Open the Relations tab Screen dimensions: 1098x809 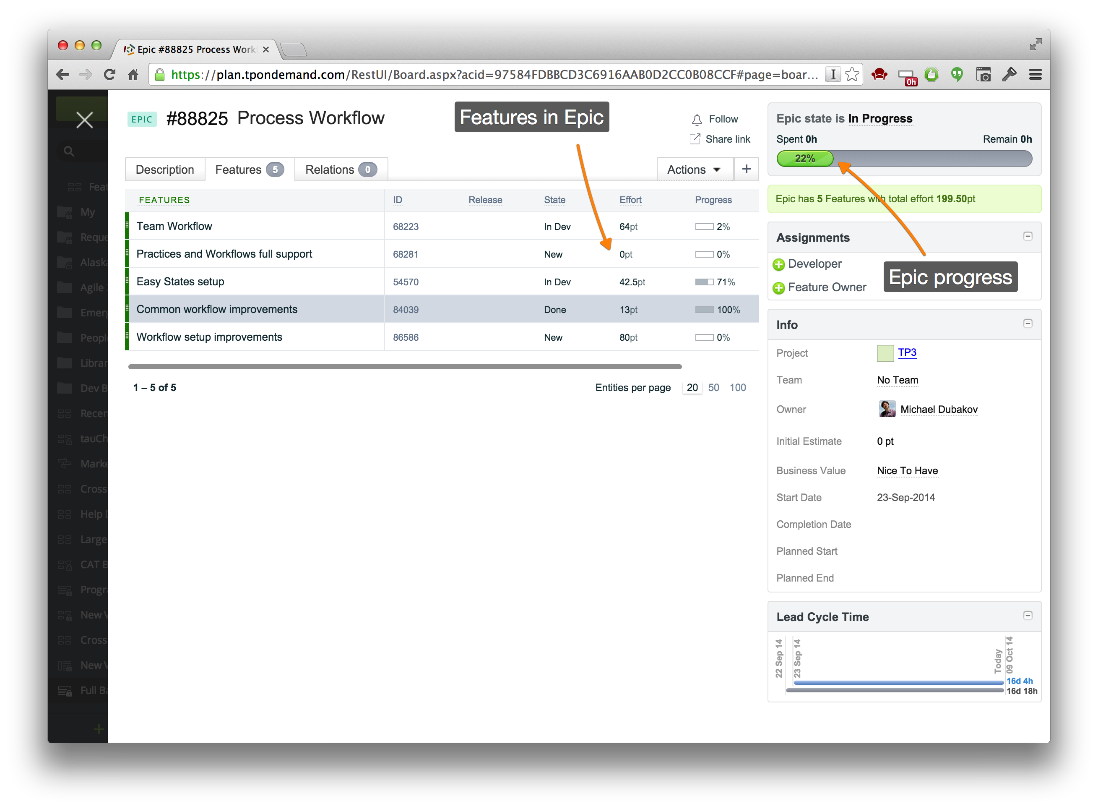330,170
